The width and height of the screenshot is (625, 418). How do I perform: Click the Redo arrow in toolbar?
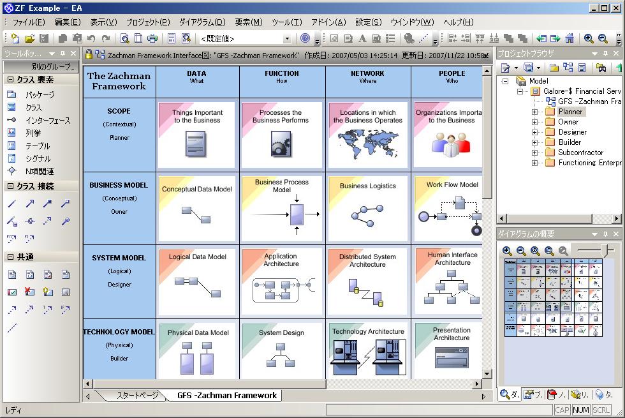tap(106, 38)
